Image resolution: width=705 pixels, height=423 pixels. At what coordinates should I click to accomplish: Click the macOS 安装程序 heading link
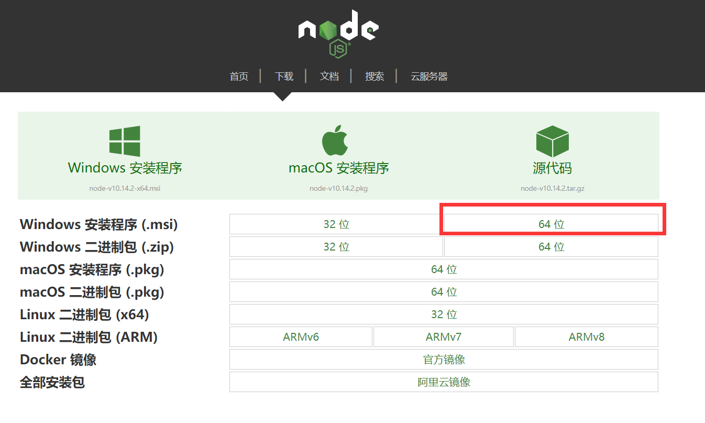point(339,168)
